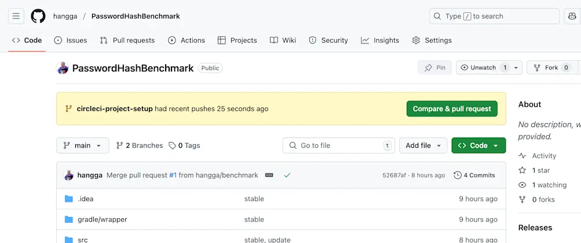Open 'stable' commit message for gradle/wrapper

[x=254, y=219]
